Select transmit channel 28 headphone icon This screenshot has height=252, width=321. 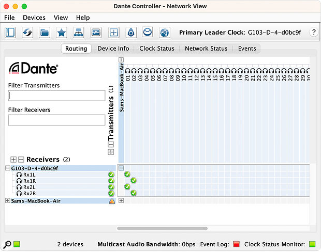297,71
